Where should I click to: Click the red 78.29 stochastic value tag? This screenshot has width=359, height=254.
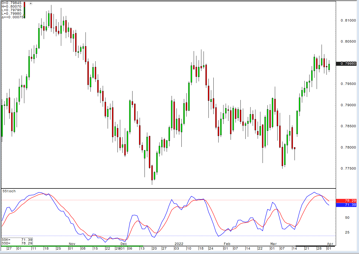point(346,201)
